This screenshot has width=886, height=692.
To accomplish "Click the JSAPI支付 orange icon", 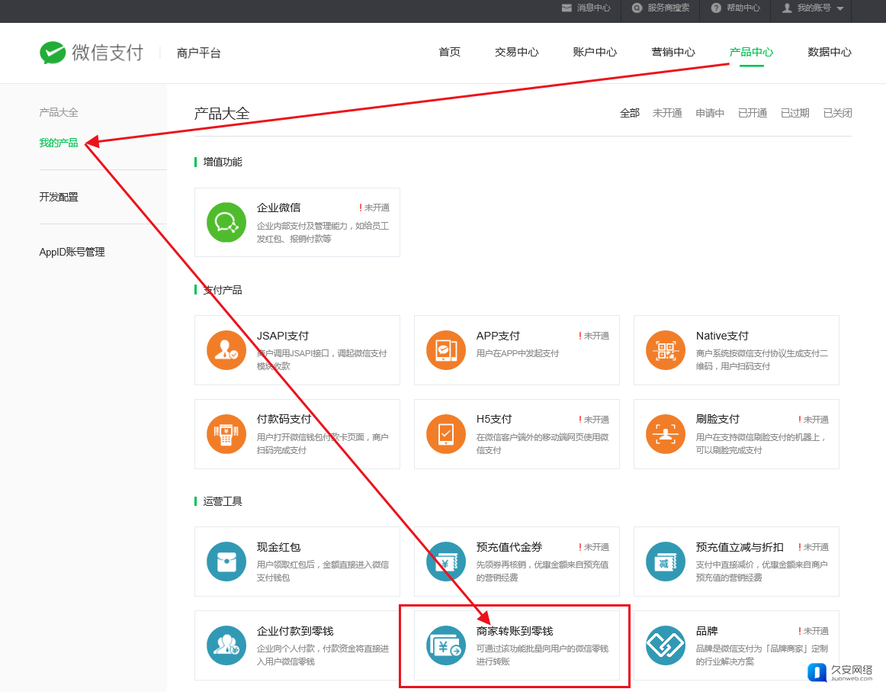I will (x=226, y=350).
